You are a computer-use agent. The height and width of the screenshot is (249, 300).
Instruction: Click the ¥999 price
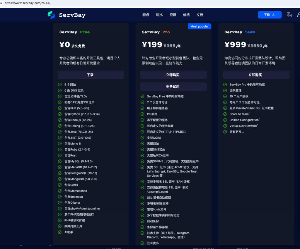(235, 45)
